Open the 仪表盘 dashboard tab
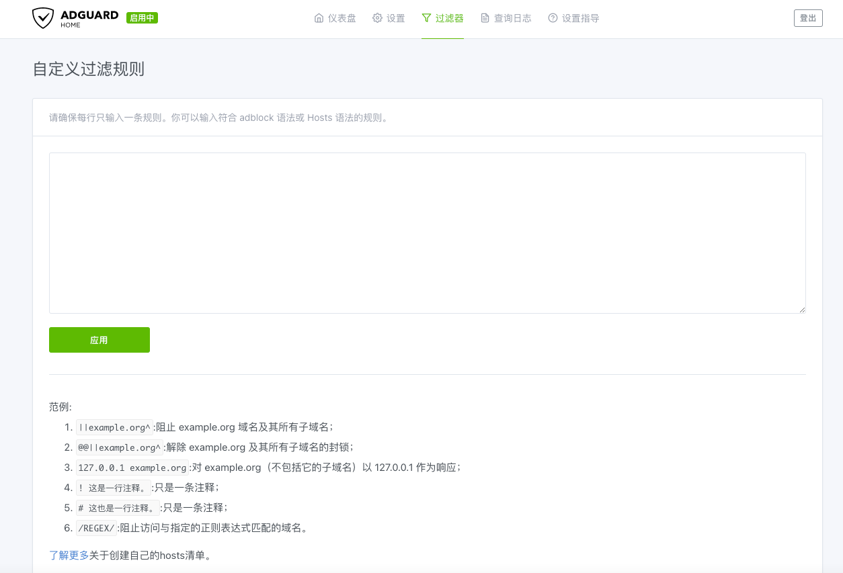This screenshot has height=573, width=843. (x=342, y=18)
